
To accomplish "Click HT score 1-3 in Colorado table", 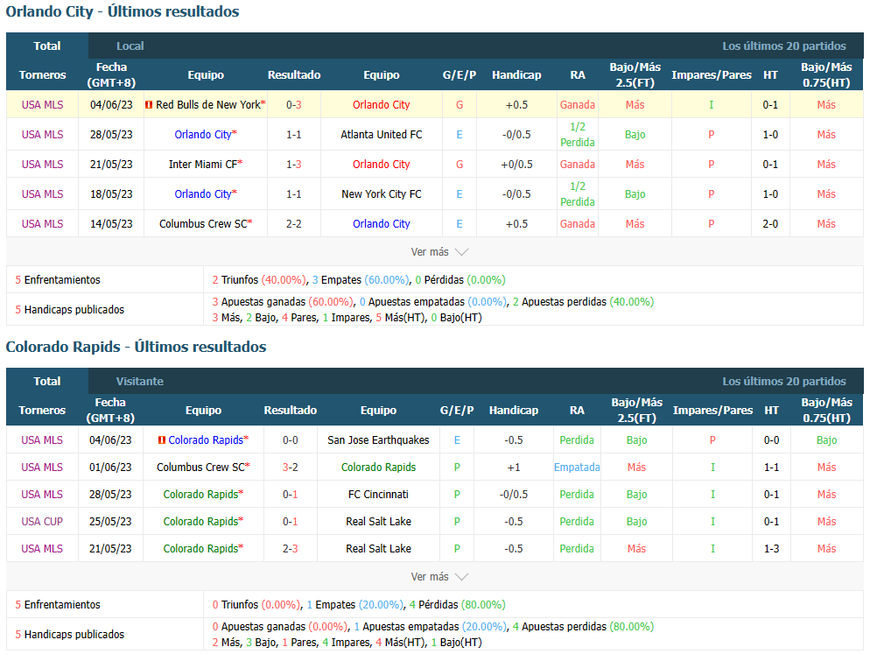I will tap(771, 549).
